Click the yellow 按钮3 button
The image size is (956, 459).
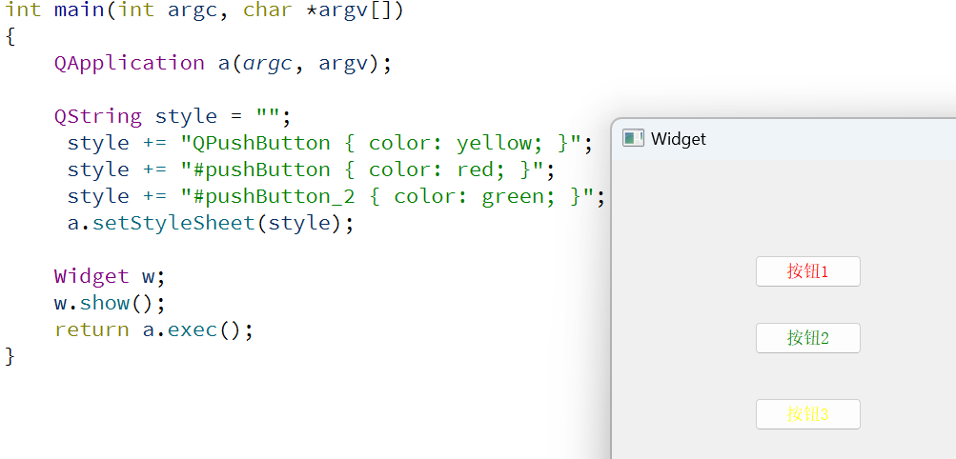point(808,414)
